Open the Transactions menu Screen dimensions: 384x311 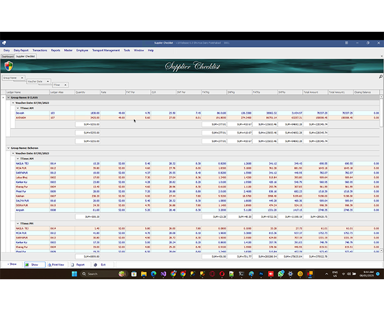(39, 50)
